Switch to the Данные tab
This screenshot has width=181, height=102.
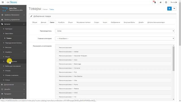click(x=43, y=22)
